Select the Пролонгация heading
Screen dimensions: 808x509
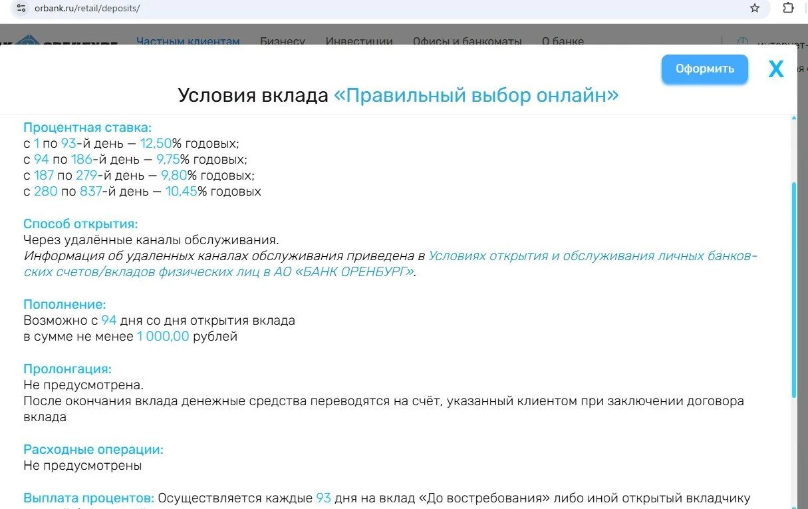(67, 369)
